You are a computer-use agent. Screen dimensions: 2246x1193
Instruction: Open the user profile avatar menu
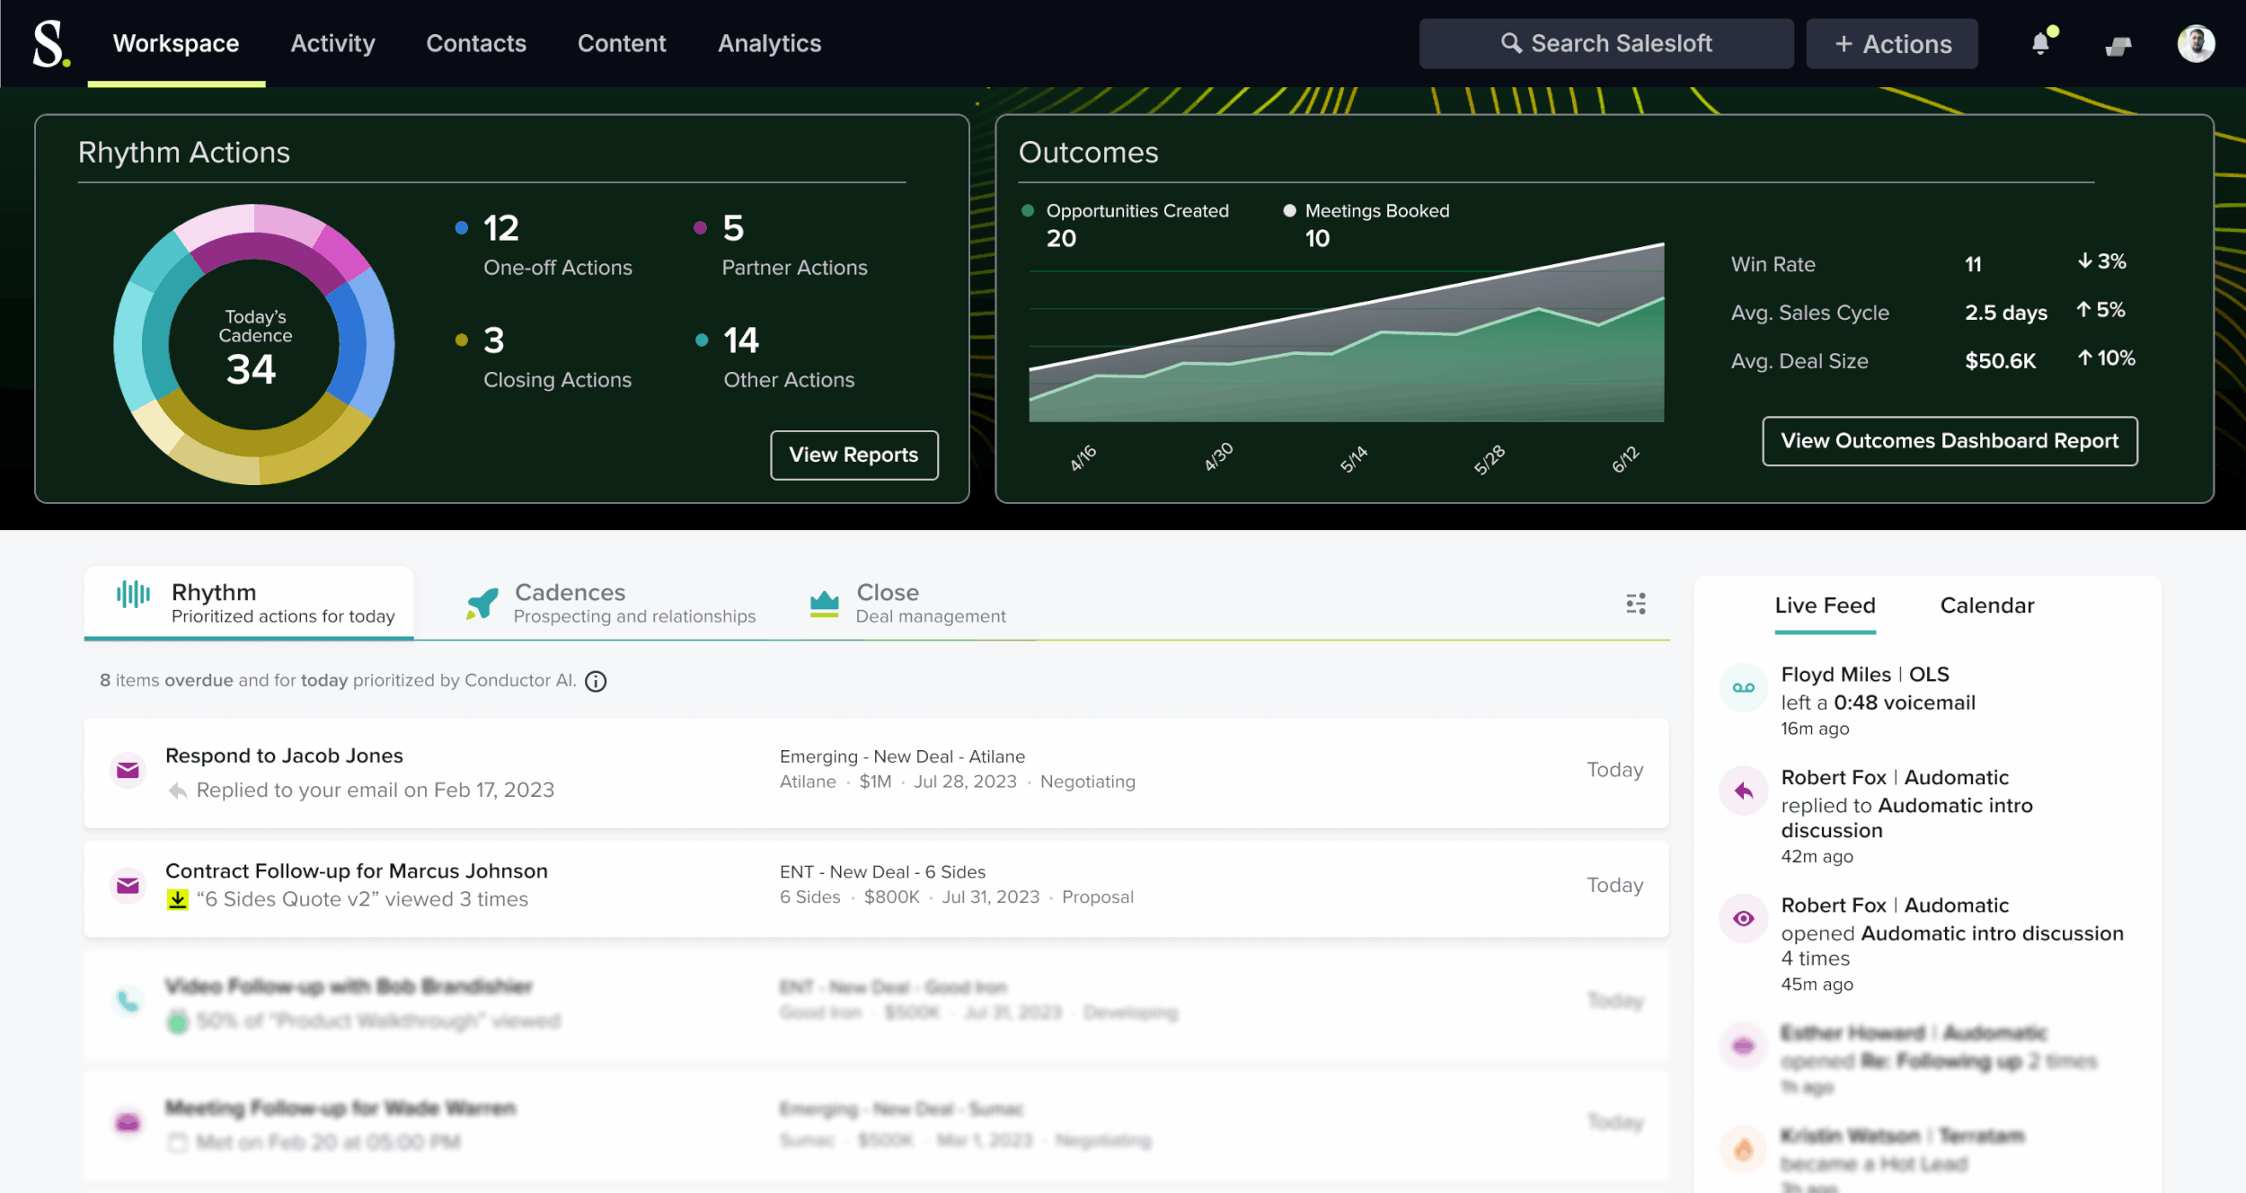click(2196, 42)
